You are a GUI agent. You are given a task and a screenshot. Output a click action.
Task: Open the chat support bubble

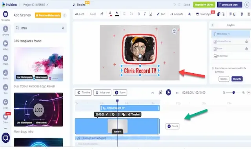(5, 138)
